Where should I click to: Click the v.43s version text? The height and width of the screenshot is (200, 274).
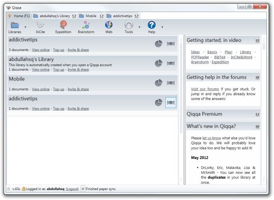tap(16, 189)
